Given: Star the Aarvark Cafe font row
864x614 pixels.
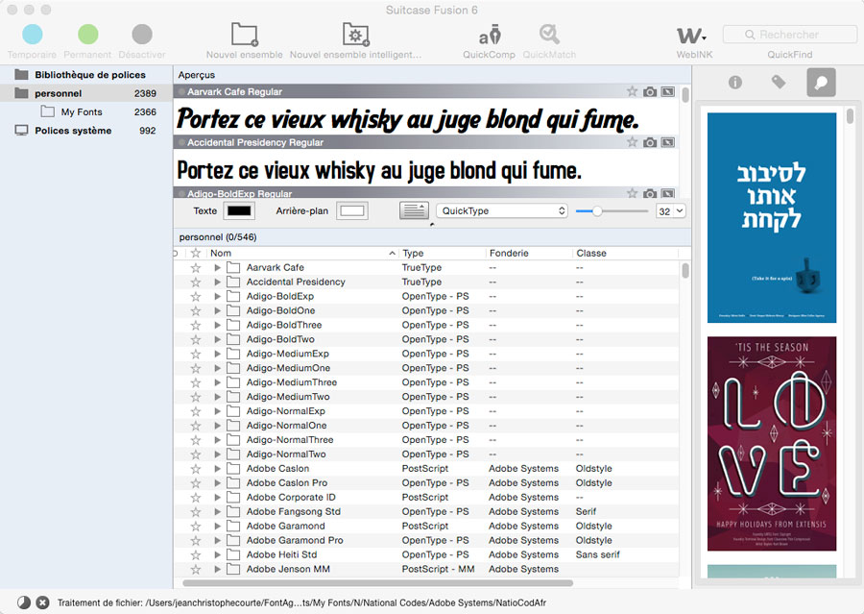Looking at the screenshot, I should tap(196, 267).
